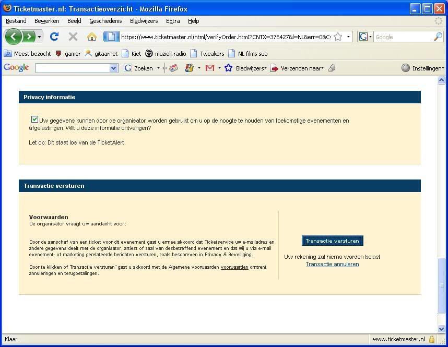Image resolution: width=448 pixels, height=347 pixels.
Task: Open the Help menu
Action: [x=193, y=21]
